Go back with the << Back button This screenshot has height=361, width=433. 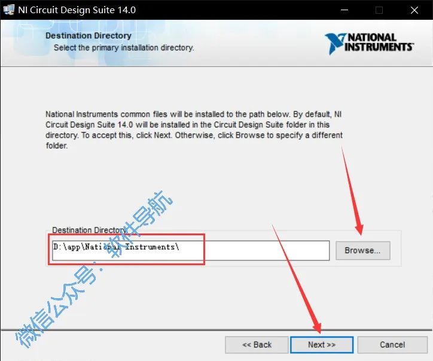point(257,345)
